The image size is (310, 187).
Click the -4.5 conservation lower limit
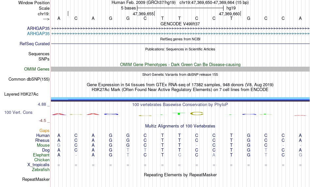tap(42, 121)
